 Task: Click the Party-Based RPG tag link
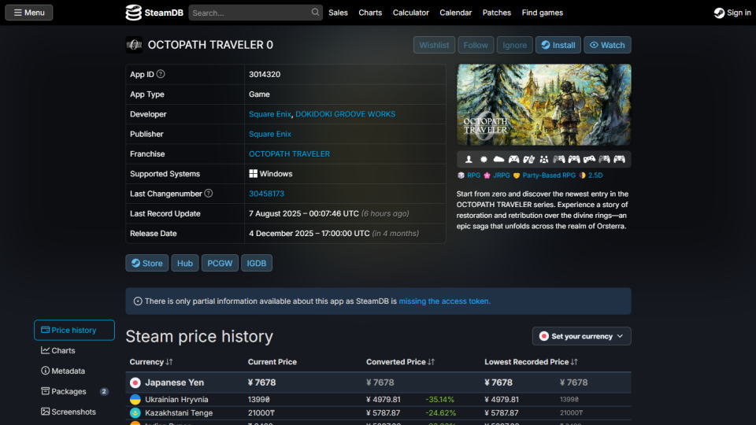[x=549, y=176]
